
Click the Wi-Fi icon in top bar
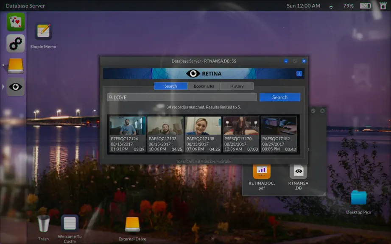point(331,7)
